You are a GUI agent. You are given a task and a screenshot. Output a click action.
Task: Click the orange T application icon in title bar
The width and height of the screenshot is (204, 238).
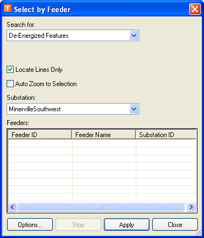point(8,8)
